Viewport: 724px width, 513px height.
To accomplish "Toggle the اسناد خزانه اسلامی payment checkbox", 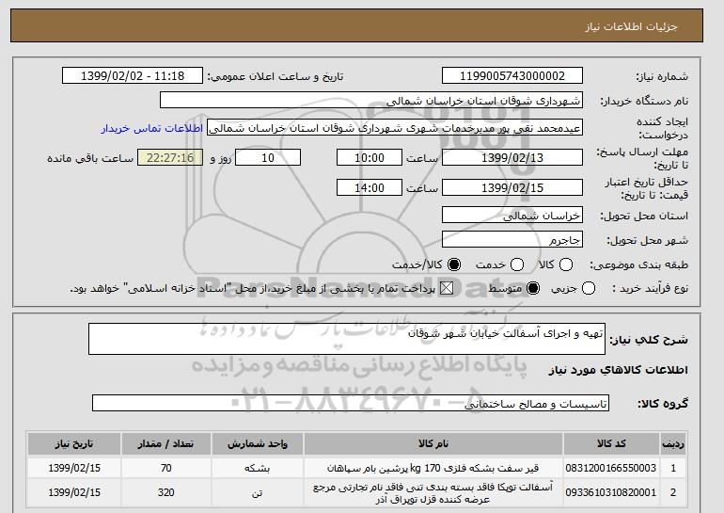I will click(x=447, y=288).
